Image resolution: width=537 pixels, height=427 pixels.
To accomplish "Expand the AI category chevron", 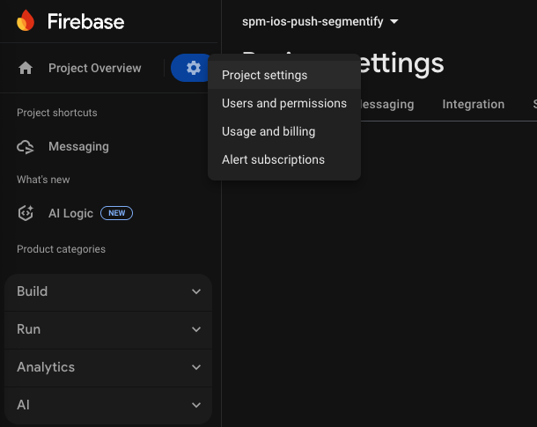I will pyautogui.click(x=196, y=405).
